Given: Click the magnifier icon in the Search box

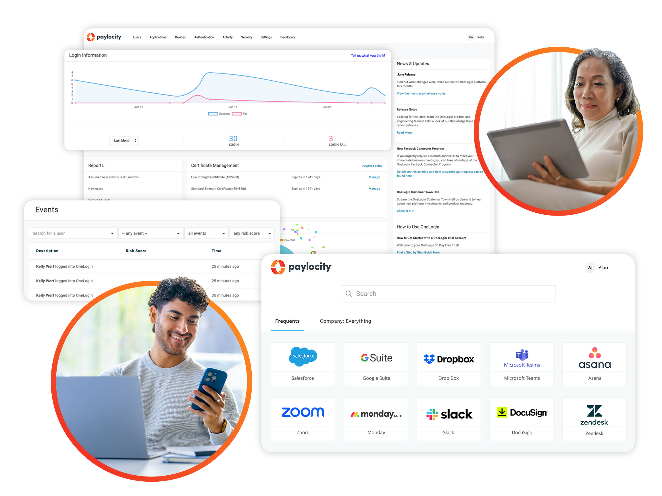Looking at the screenshot, I should pyautogui.click(x=349, y=294).
